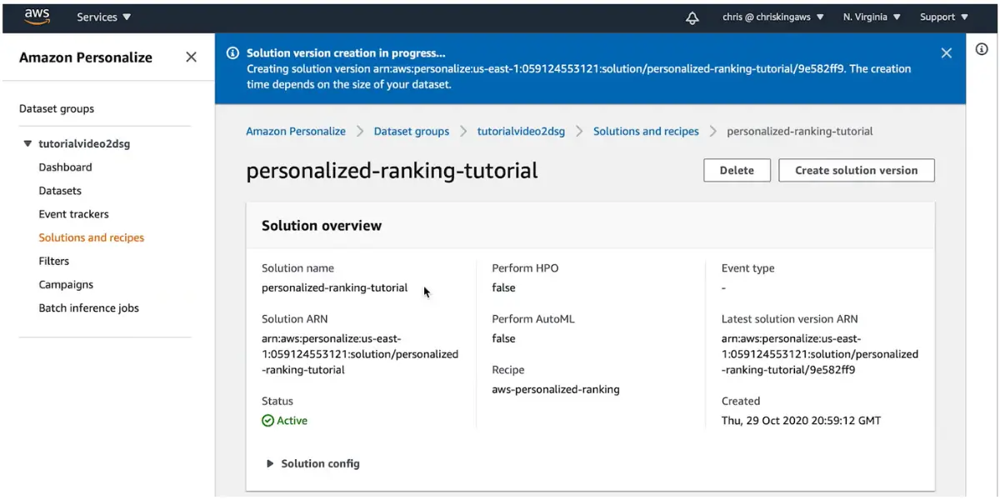Viewport: 1000px width, 500px height.
Task: Click the green Active status check icon
Action: [x=267, y=421]
